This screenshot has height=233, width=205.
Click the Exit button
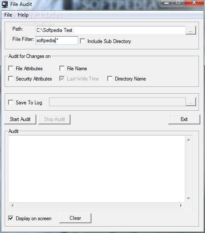point(184,119)
